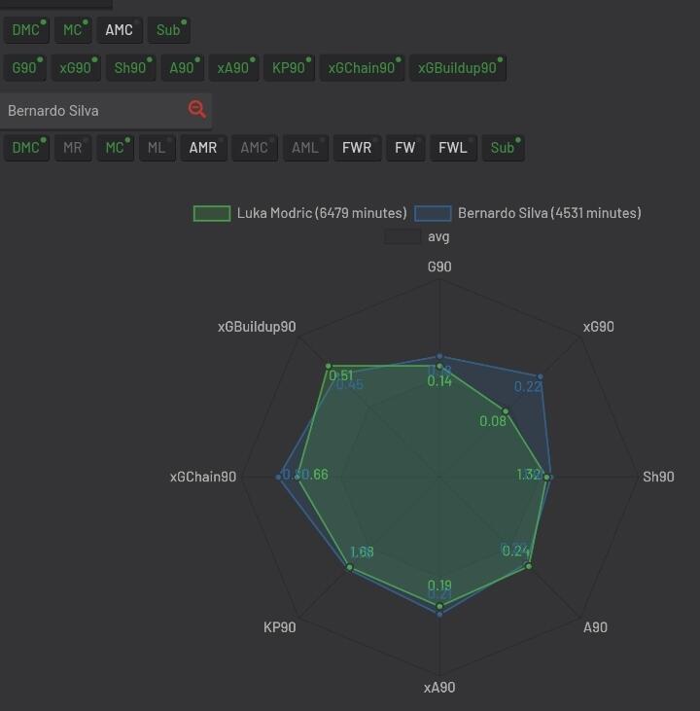Click the A90 axis label on radar
Image resolution: width=700 pixels, height=711 pixels.
point(595,627)
